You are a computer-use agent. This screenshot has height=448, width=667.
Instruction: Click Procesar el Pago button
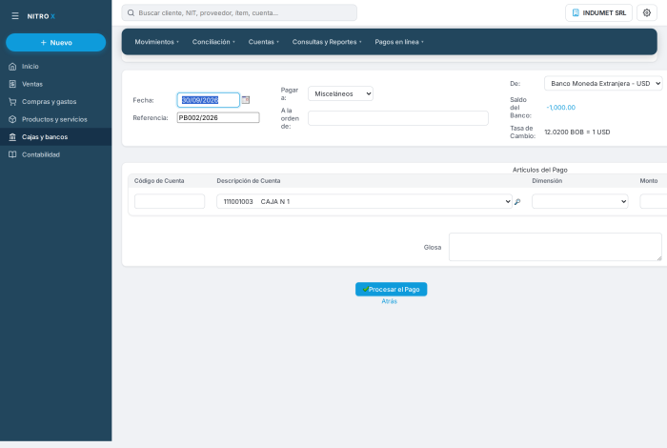(391, 290)
